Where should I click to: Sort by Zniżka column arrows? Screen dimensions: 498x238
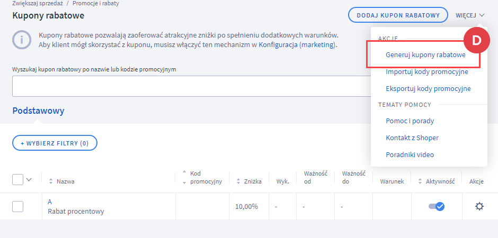click(239, 181)
